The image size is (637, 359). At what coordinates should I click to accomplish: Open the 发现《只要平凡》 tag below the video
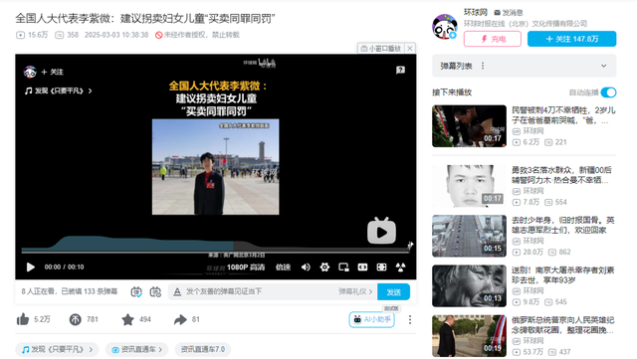(x=57, y=350)
